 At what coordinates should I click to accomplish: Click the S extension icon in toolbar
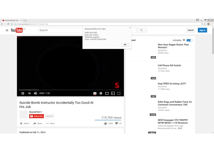pos(208,24)
